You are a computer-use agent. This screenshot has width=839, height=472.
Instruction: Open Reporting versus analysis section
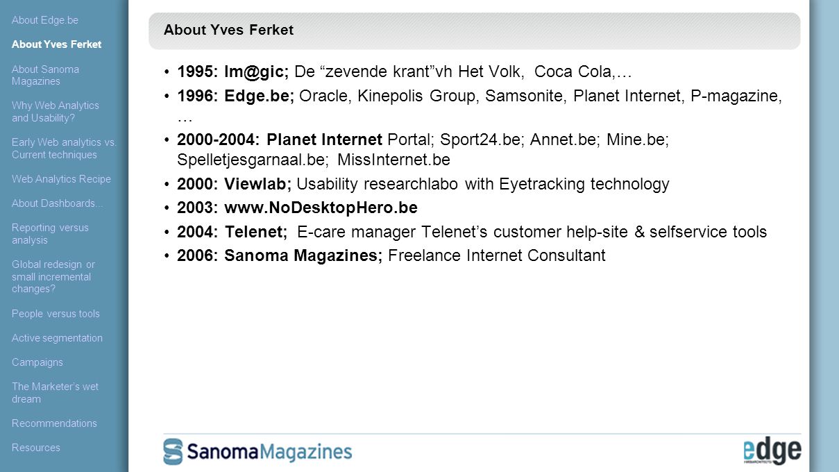50,234
